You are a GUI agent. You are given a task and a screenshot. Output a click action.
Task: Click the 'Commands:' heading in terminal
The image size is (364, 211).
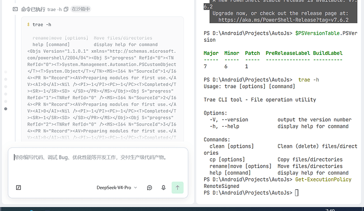click(x=217, y=139)
